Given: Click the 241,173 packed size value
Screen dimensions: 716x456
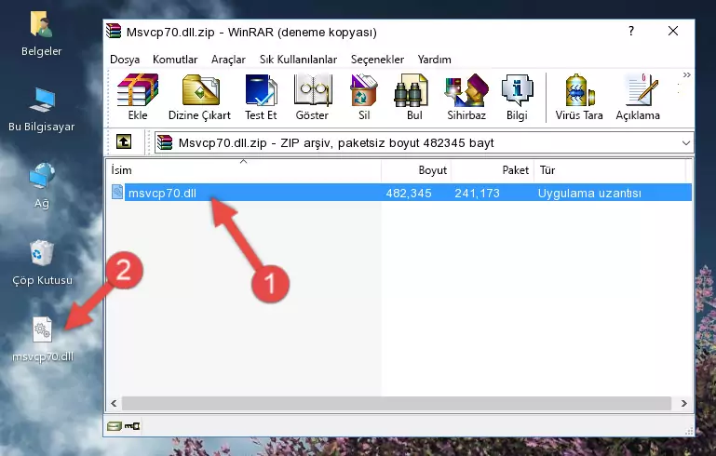Looking at the screenshot, I should click(x=478, y=193).
